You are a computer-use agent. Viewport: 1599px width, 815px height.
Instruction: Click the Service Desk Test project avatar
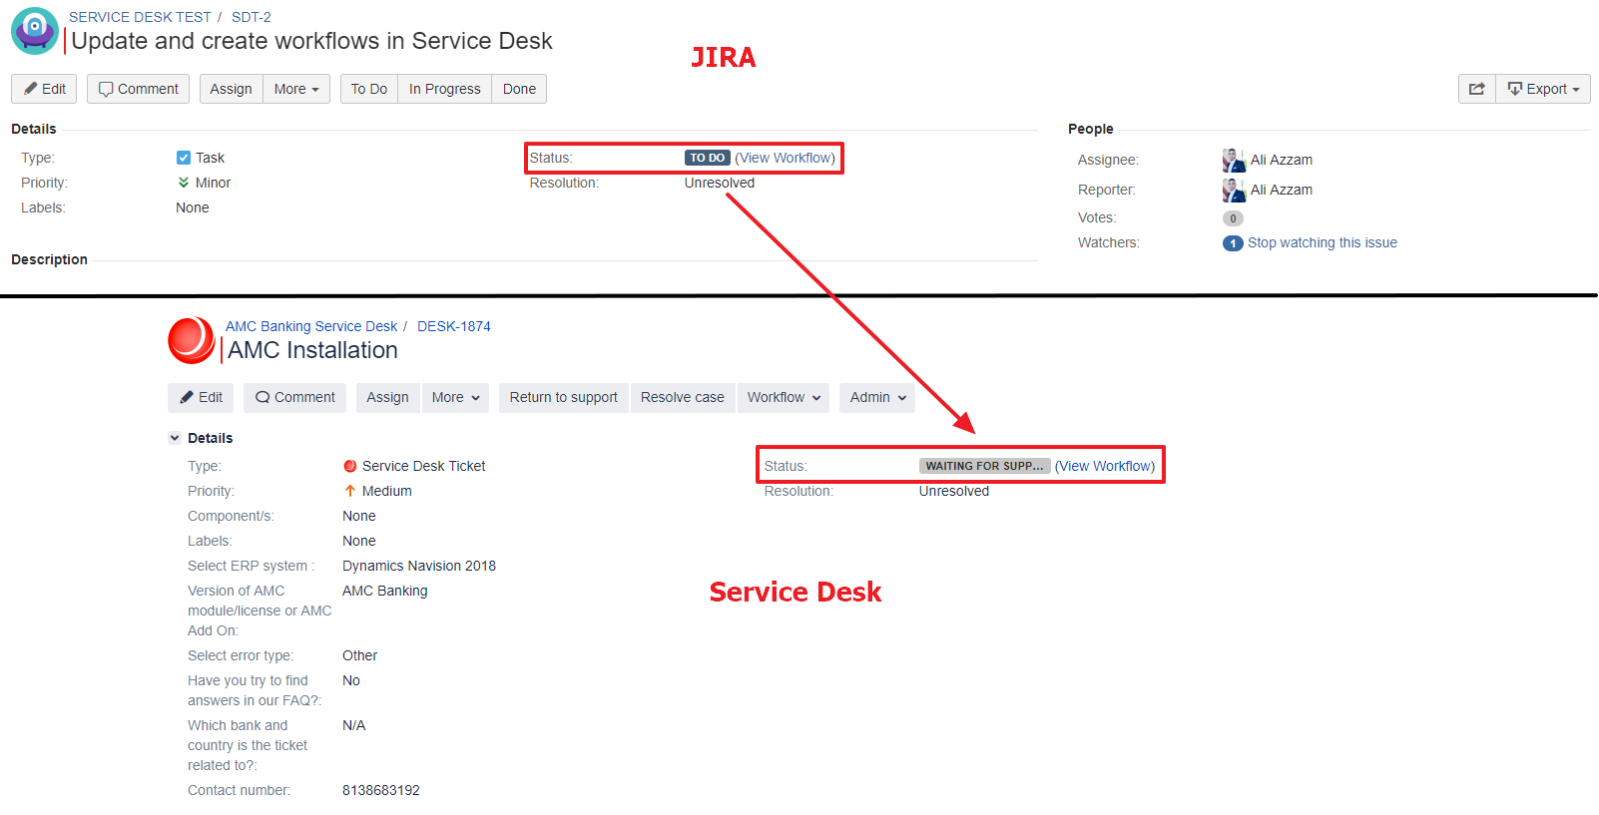35,30
